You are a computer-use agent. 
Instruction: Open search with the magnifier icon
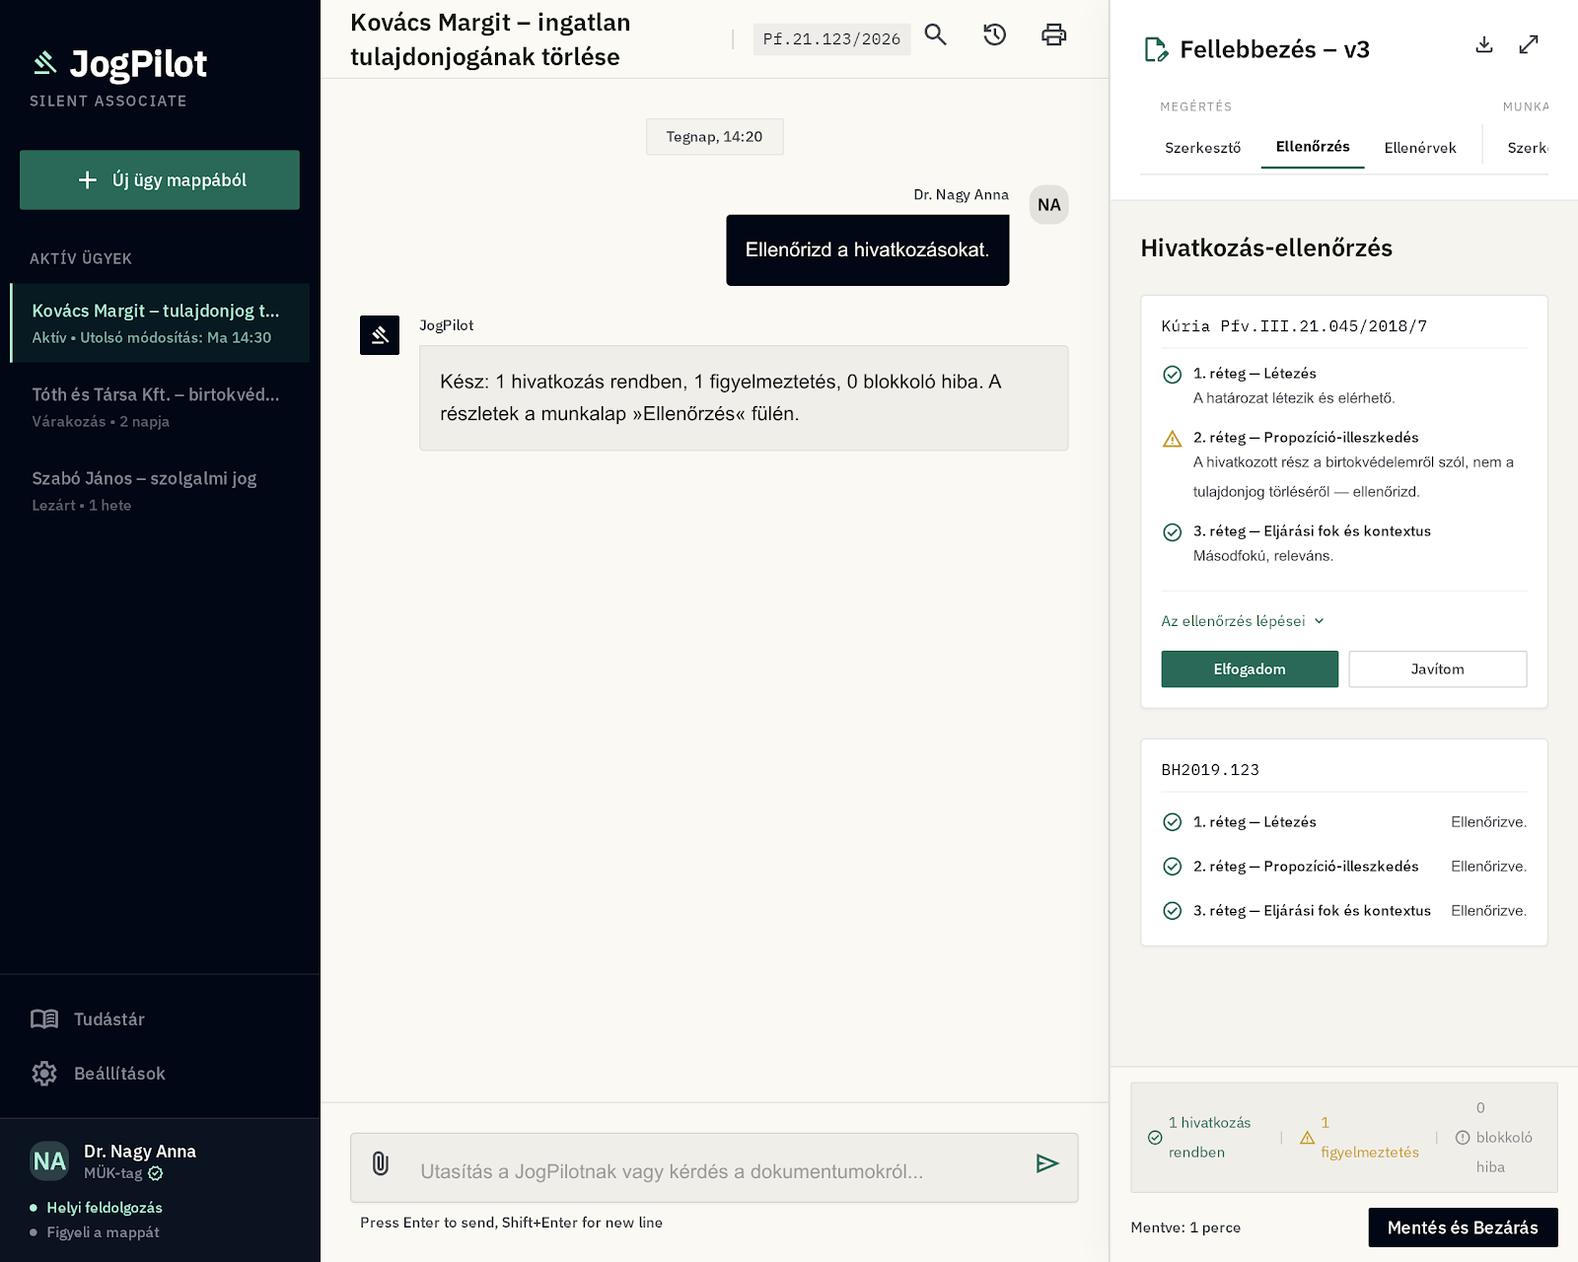(x=936, y=35)
